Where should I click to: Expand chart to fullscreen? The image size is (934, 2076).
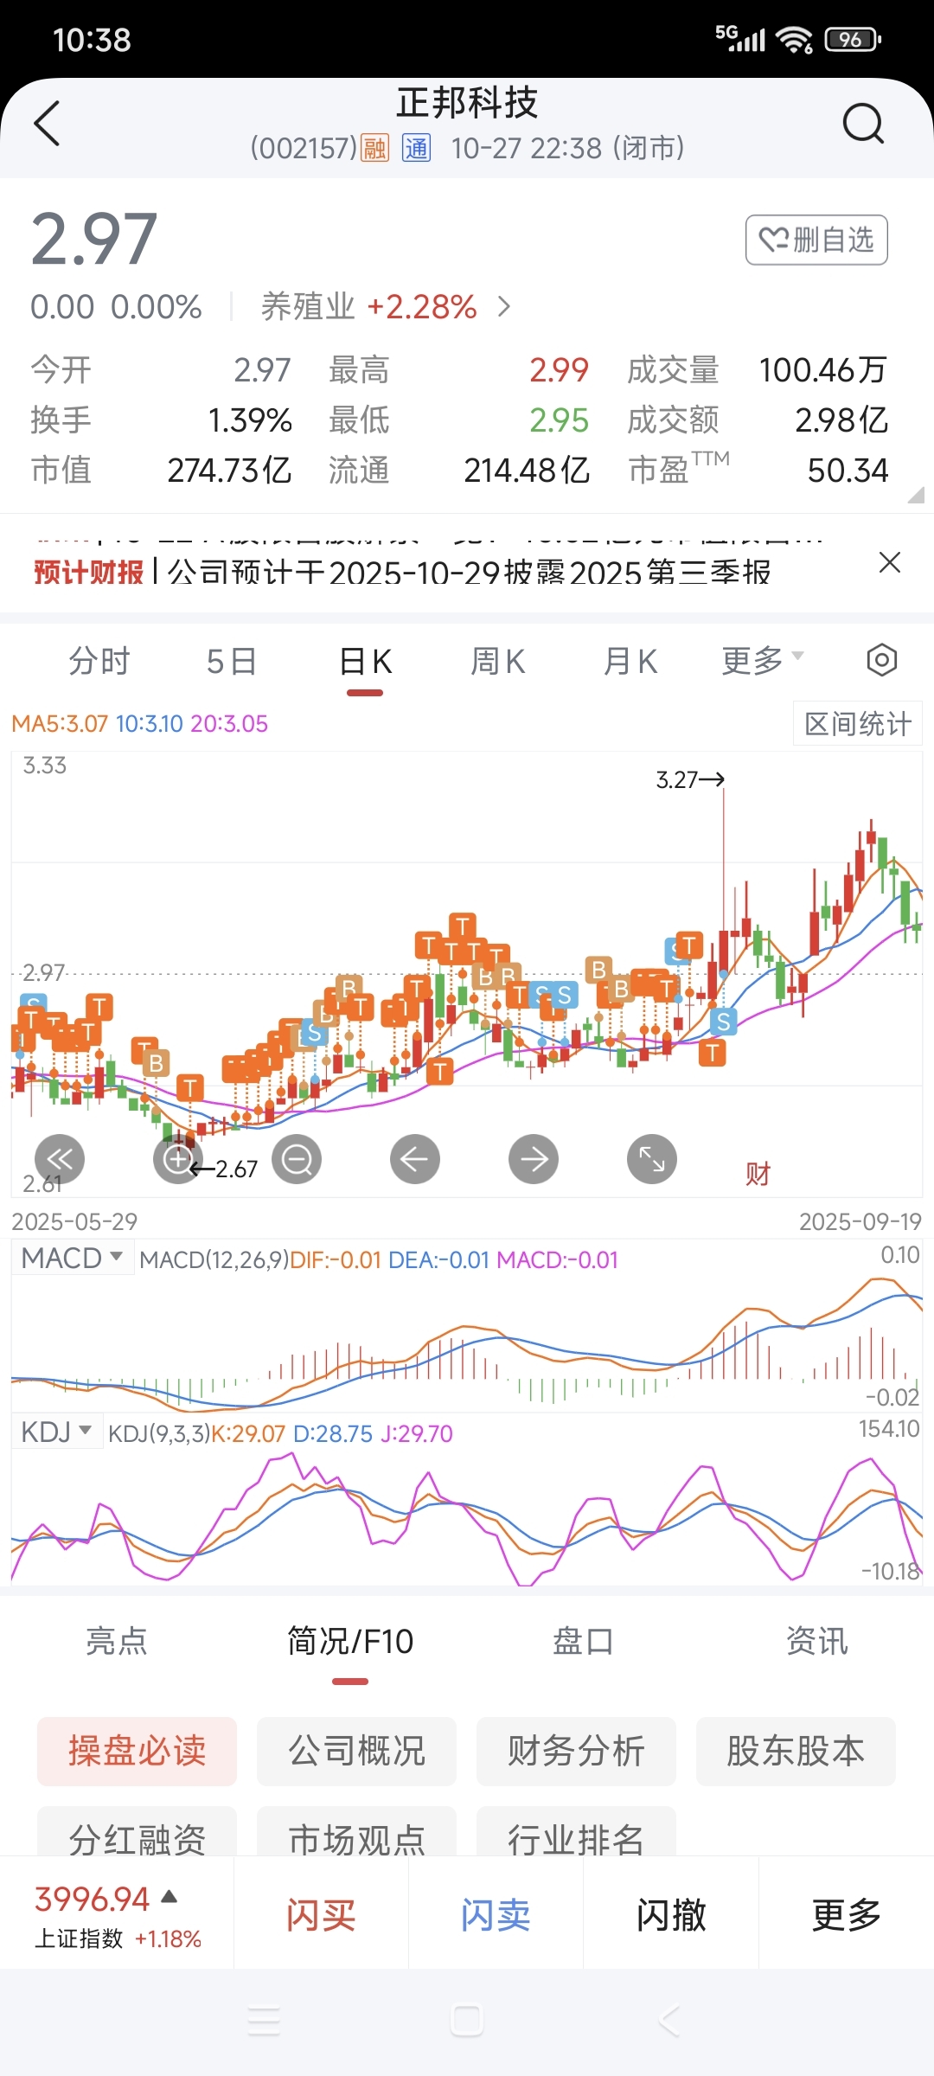pyautogui.click(x=652, y=1159)
